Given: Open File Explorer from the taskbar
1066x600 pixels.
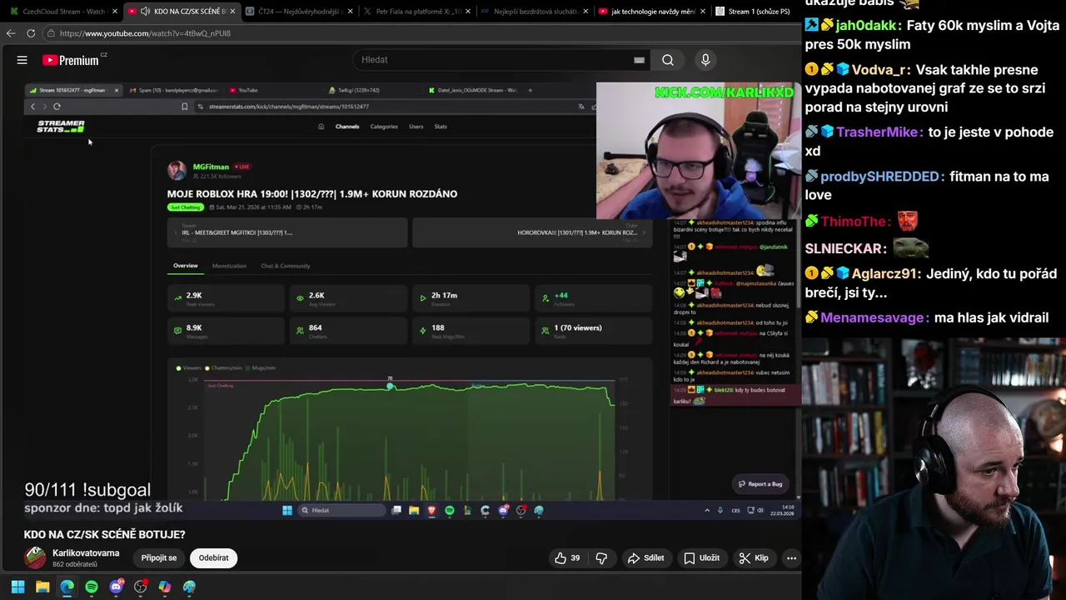Looking at the screenshot, I should pyautogui.click(x=42, y=587).
